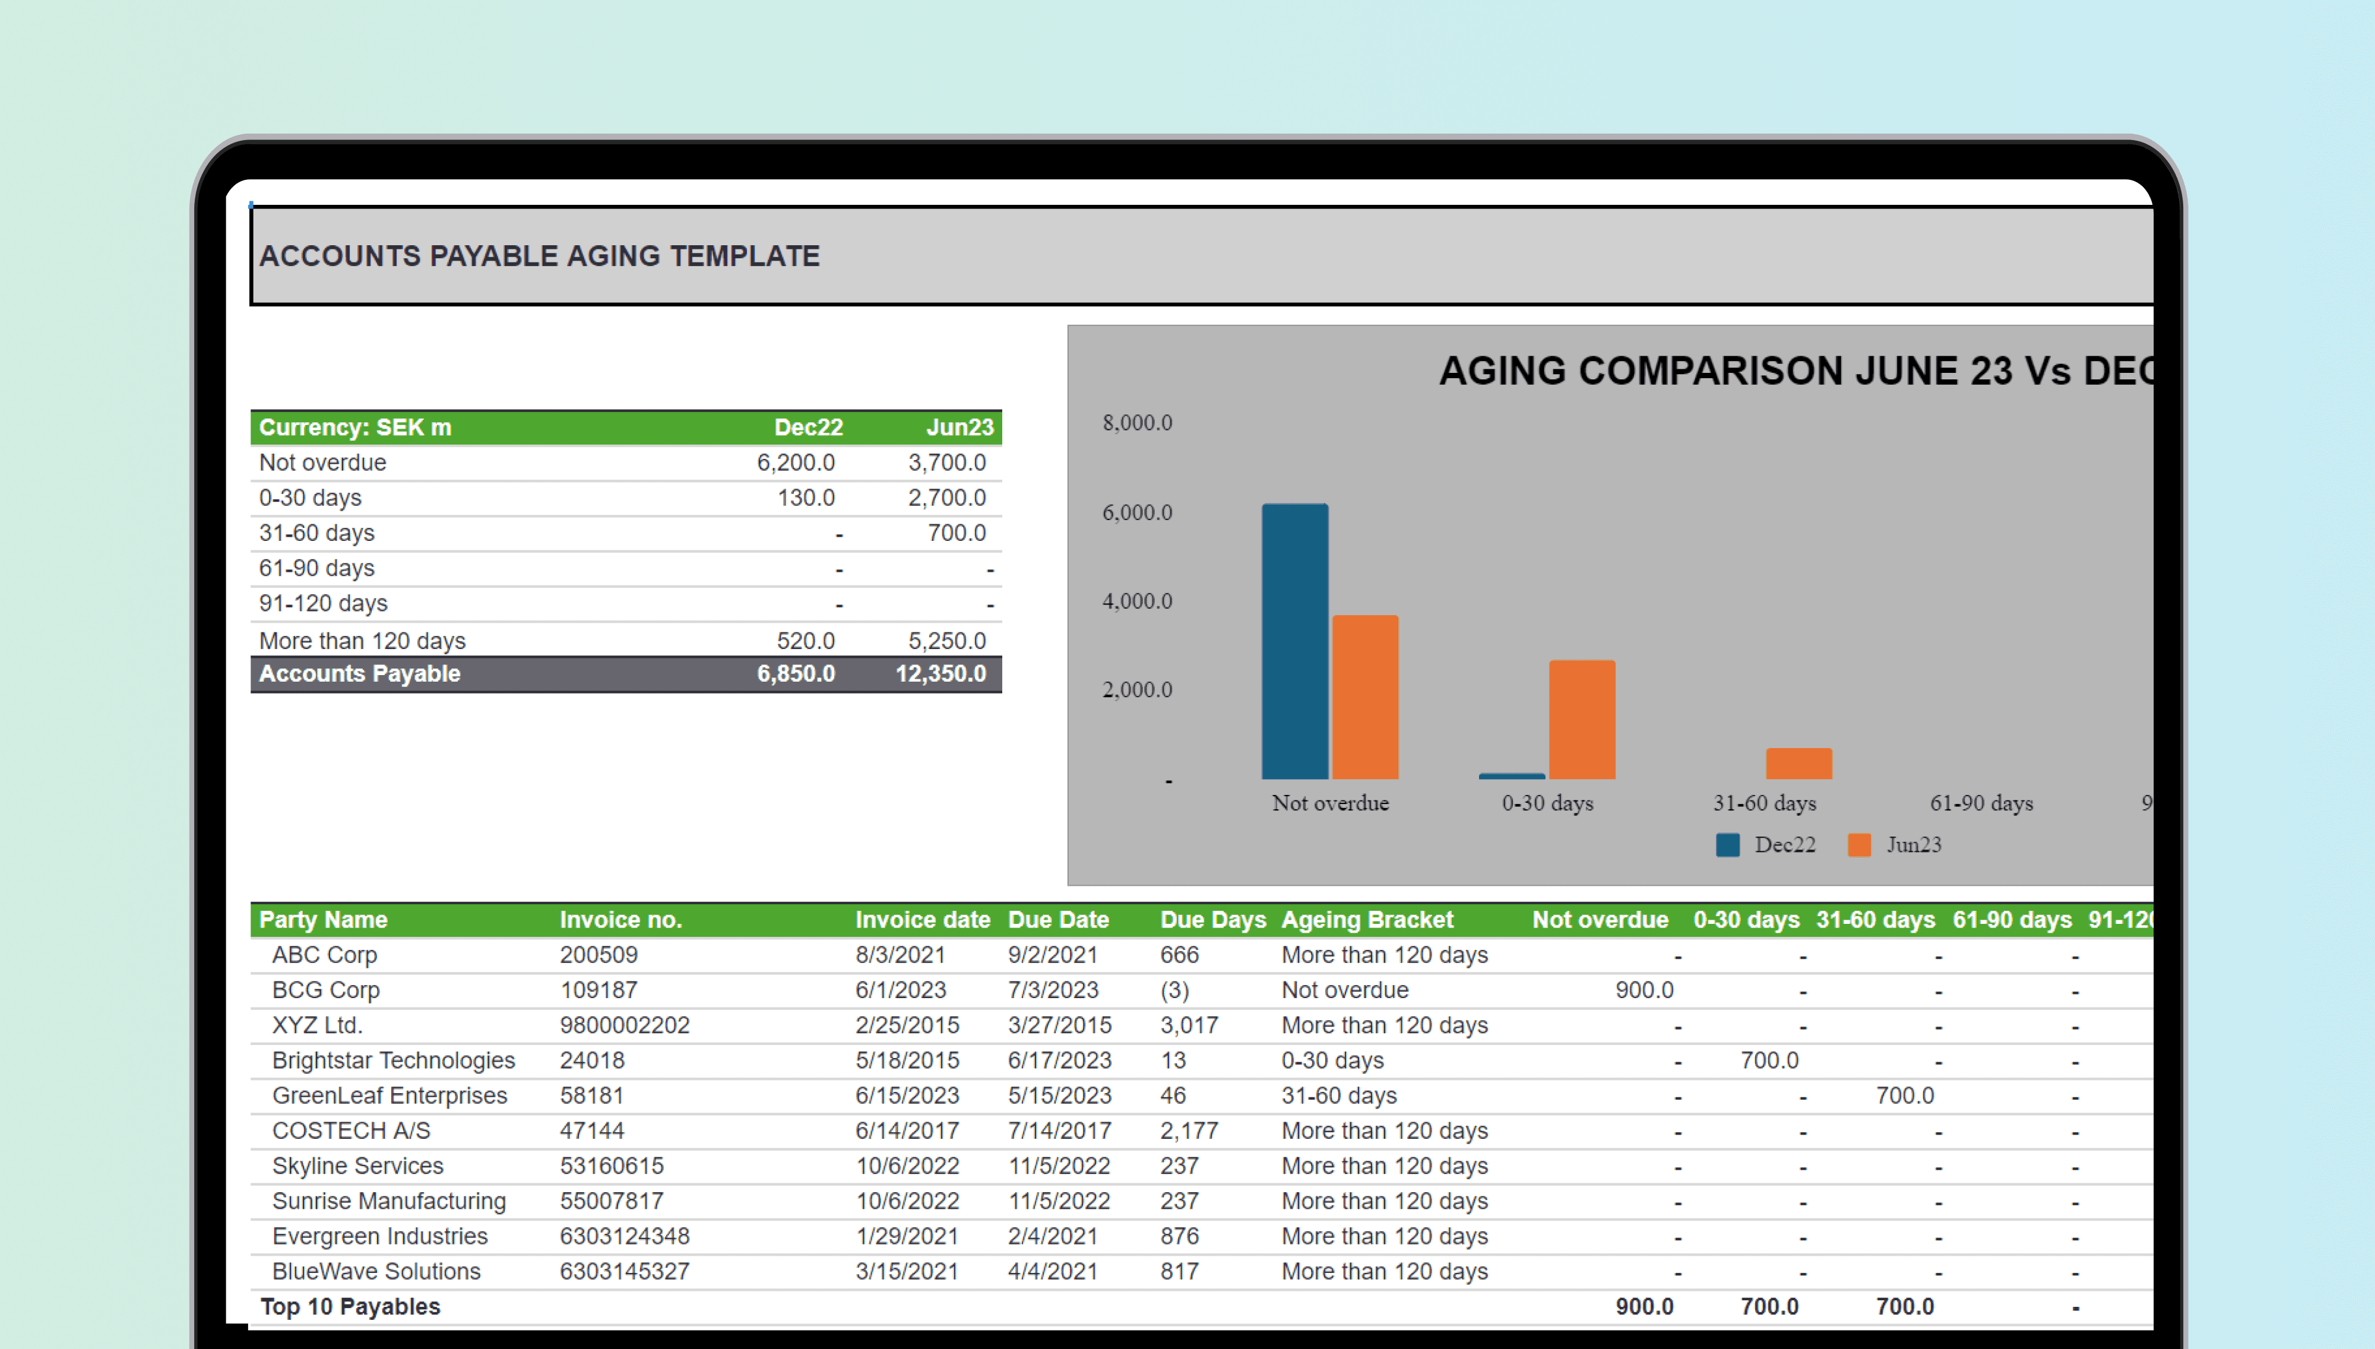Click GreenLeaf's 31-60 days bracket cell
The width and height of the screenshot is (2375, 1349).
click(x=1338, y=1095)
